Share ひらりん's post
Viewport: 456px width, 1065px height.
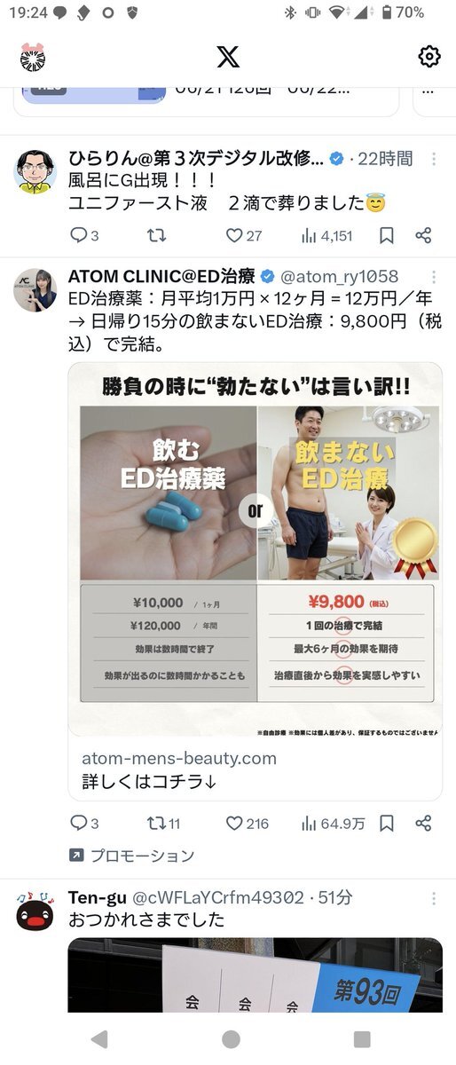[423, 235]
